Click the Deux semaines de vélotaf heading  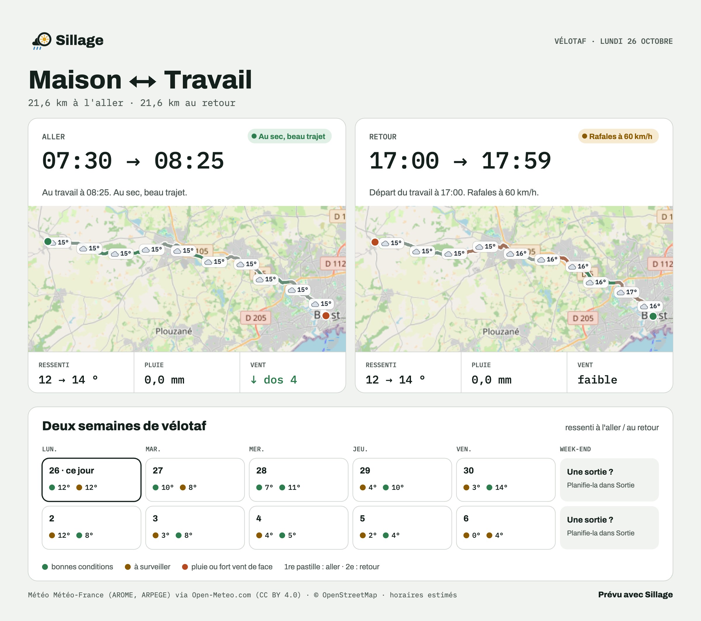click(124, 426)
